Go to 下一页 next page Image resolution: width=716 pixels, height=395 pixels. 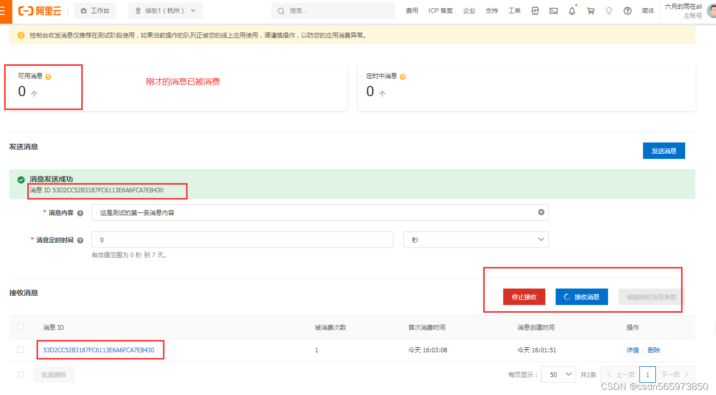pyautogui.click(x=675, y=374)
